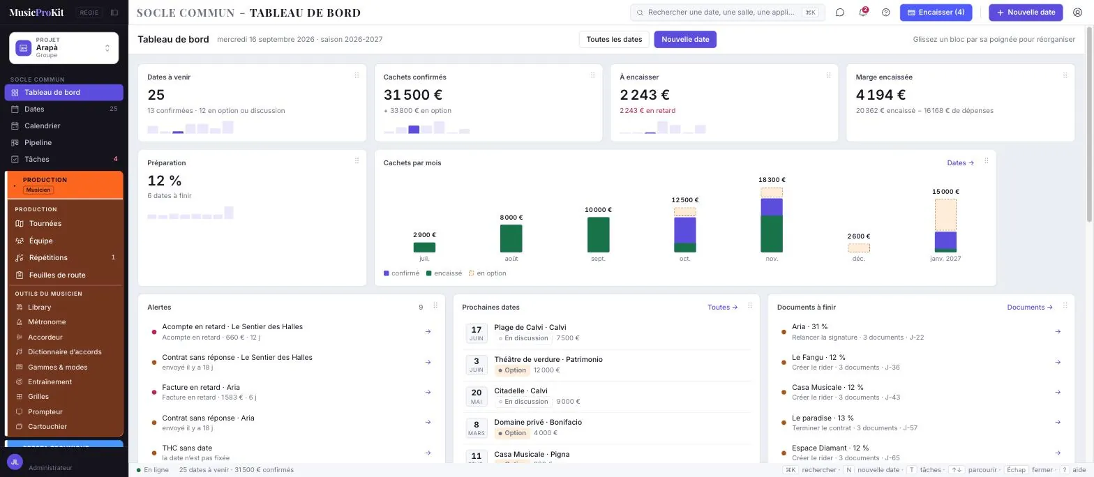The image size is (1094, 477).
Task: Grab the À encaisser card handle
Action: (828, 75)
